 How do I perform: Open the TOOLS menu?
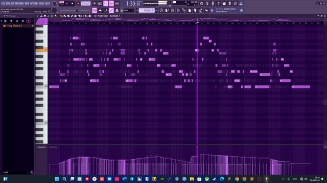[42, 4]
